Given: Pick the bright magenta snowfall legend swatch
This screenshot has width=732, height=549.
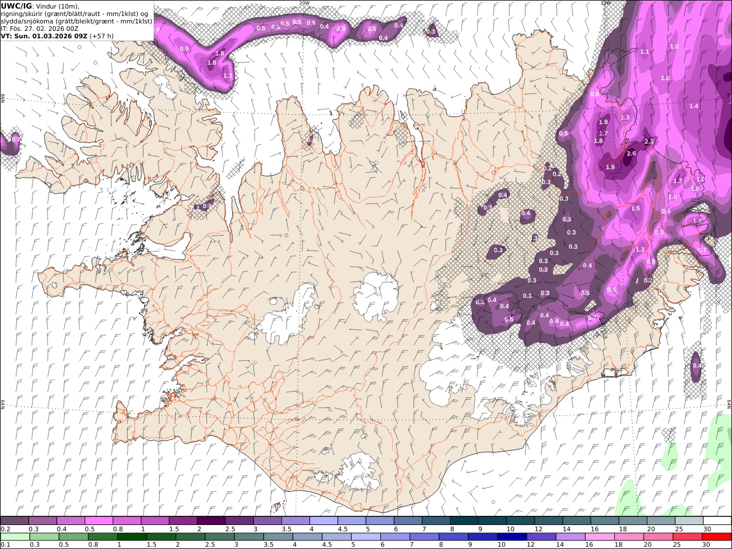Looking at the screenshot, I should click(x=99, y=521).
